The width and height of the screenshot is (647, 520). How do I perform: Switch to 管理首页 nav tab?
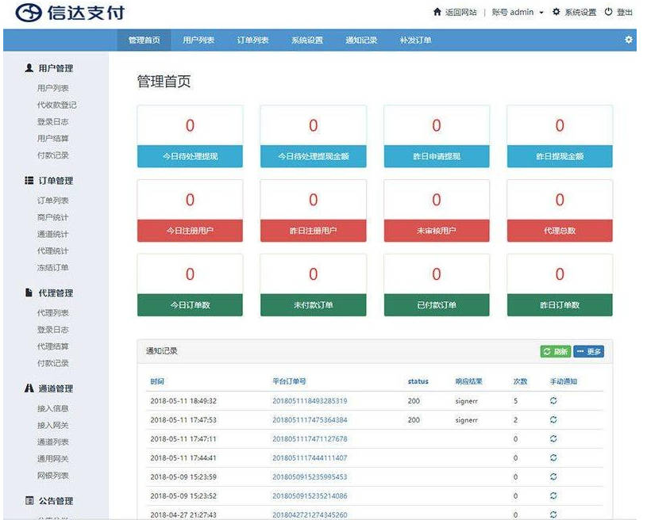pyautogui.click(x=144, y=40)
